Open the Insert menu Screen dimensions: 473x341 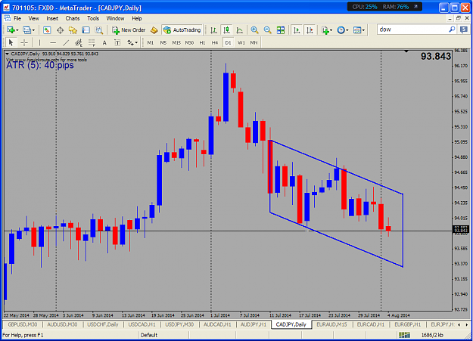[52, 18]
